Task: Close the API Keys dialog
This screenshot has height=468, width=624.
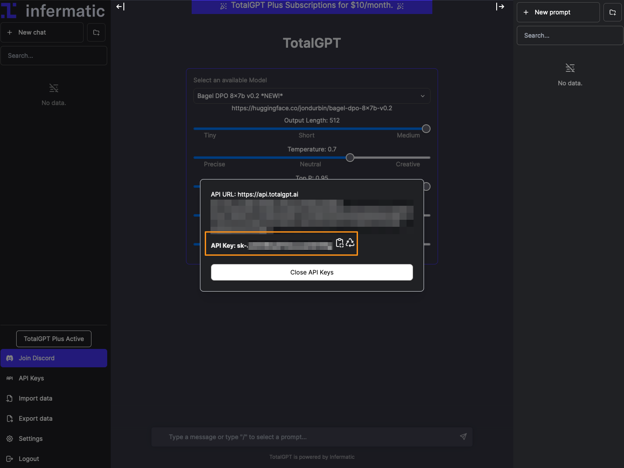Action: [312, 272]
